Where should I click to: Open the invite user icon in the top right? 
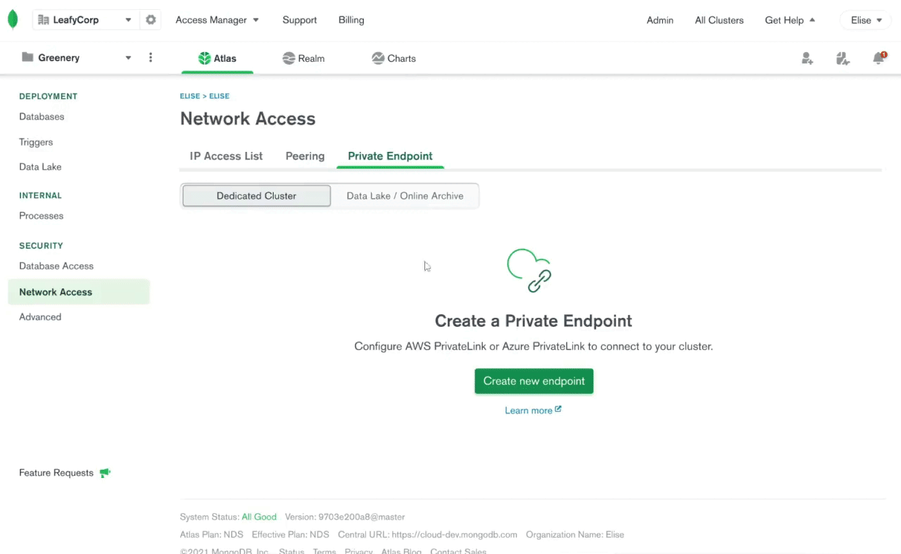807,58
